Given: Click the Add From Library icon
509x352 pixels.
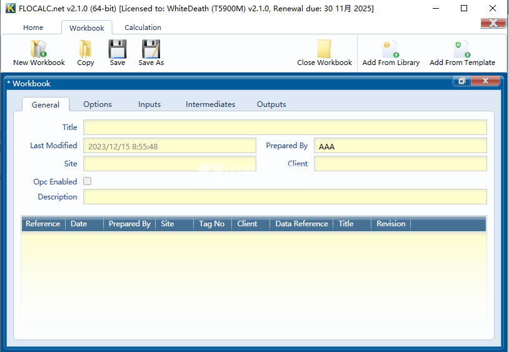Looking at the screenshot, I should click(x=391, y=49).
